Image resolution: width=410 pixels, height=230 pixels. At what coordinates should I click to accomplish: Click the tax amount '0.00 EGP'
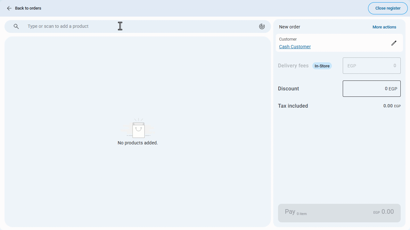click(x=392, y=106)
